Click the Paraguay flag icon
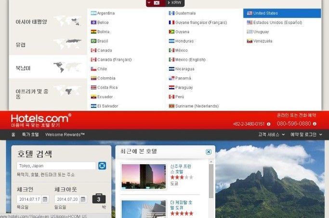Image resolution: width=329 pixels, height=218 pixels. (x=171, y=87)
